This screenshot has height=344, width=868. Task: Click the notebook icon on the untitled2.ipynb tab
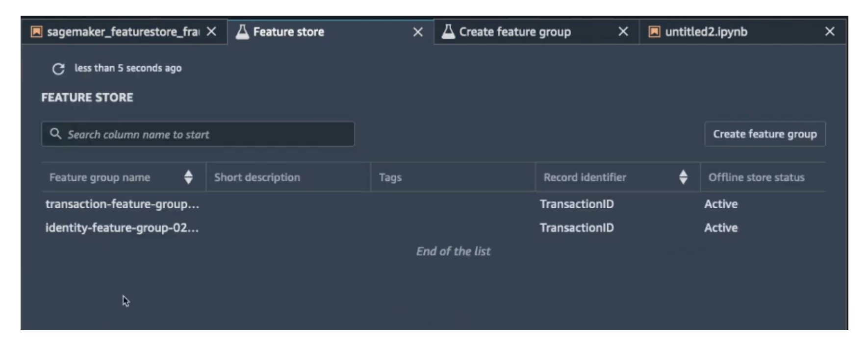[654, 32]
